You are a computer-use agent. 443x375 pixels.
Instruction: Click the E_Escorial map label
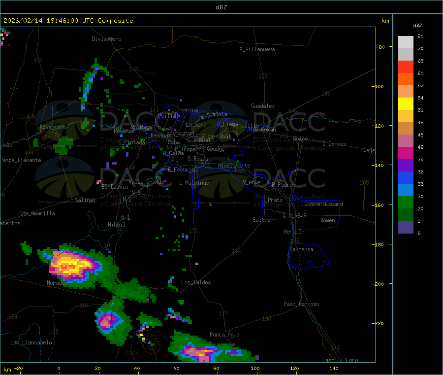tap(183, 170)
